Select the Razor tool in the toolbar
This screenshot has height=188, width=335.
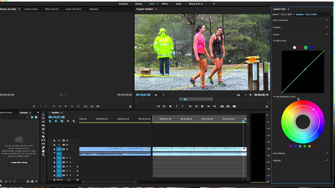click(43, 137)
